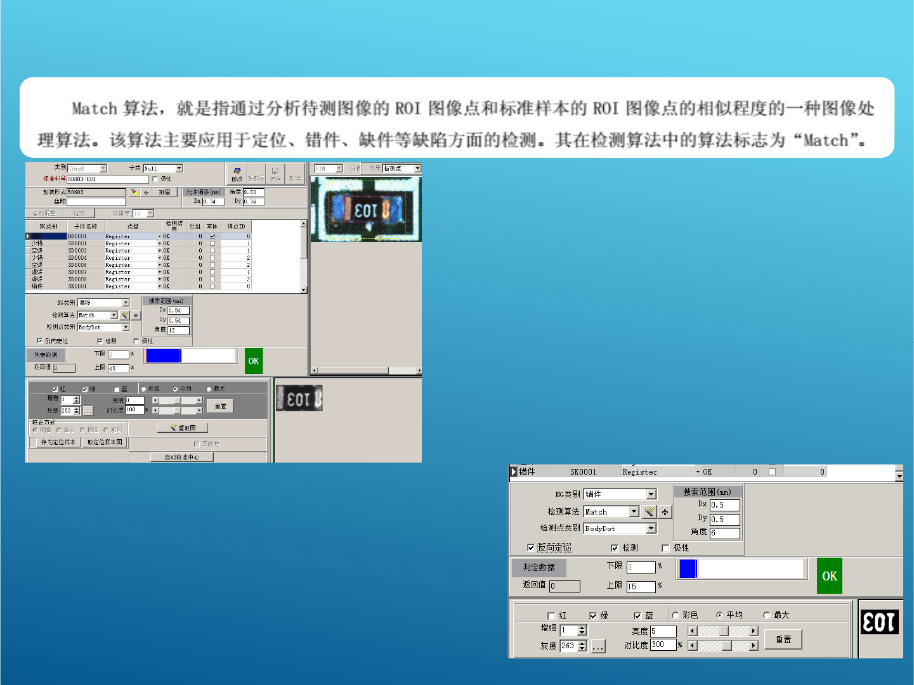
Task: Select the SD0004 row in the table
Action: tap(140, 258)
